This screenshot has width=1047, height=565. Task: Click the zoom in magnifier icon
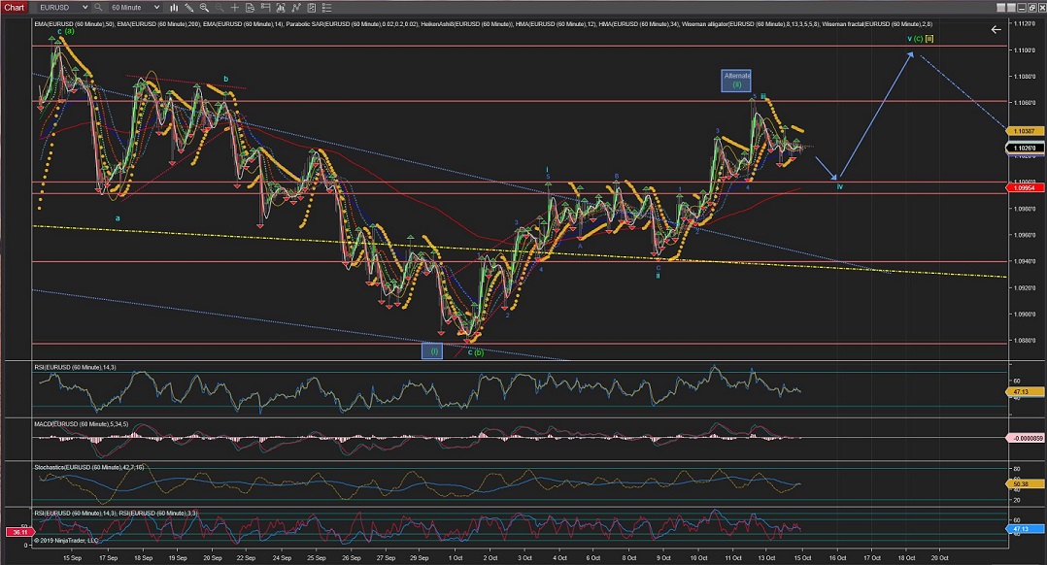click(204, 8)
